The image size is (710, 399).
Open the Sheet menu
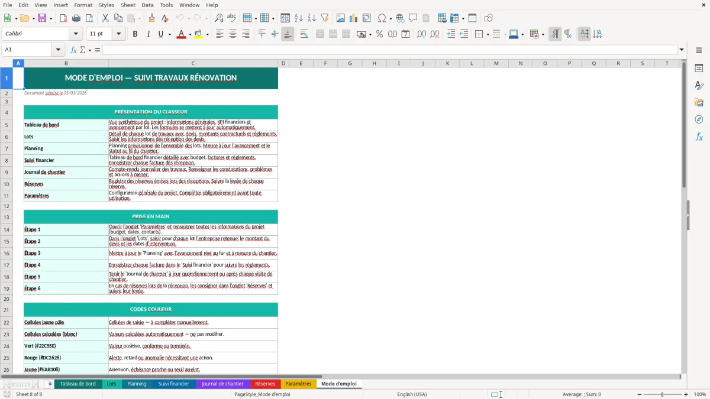click(128, 5)
